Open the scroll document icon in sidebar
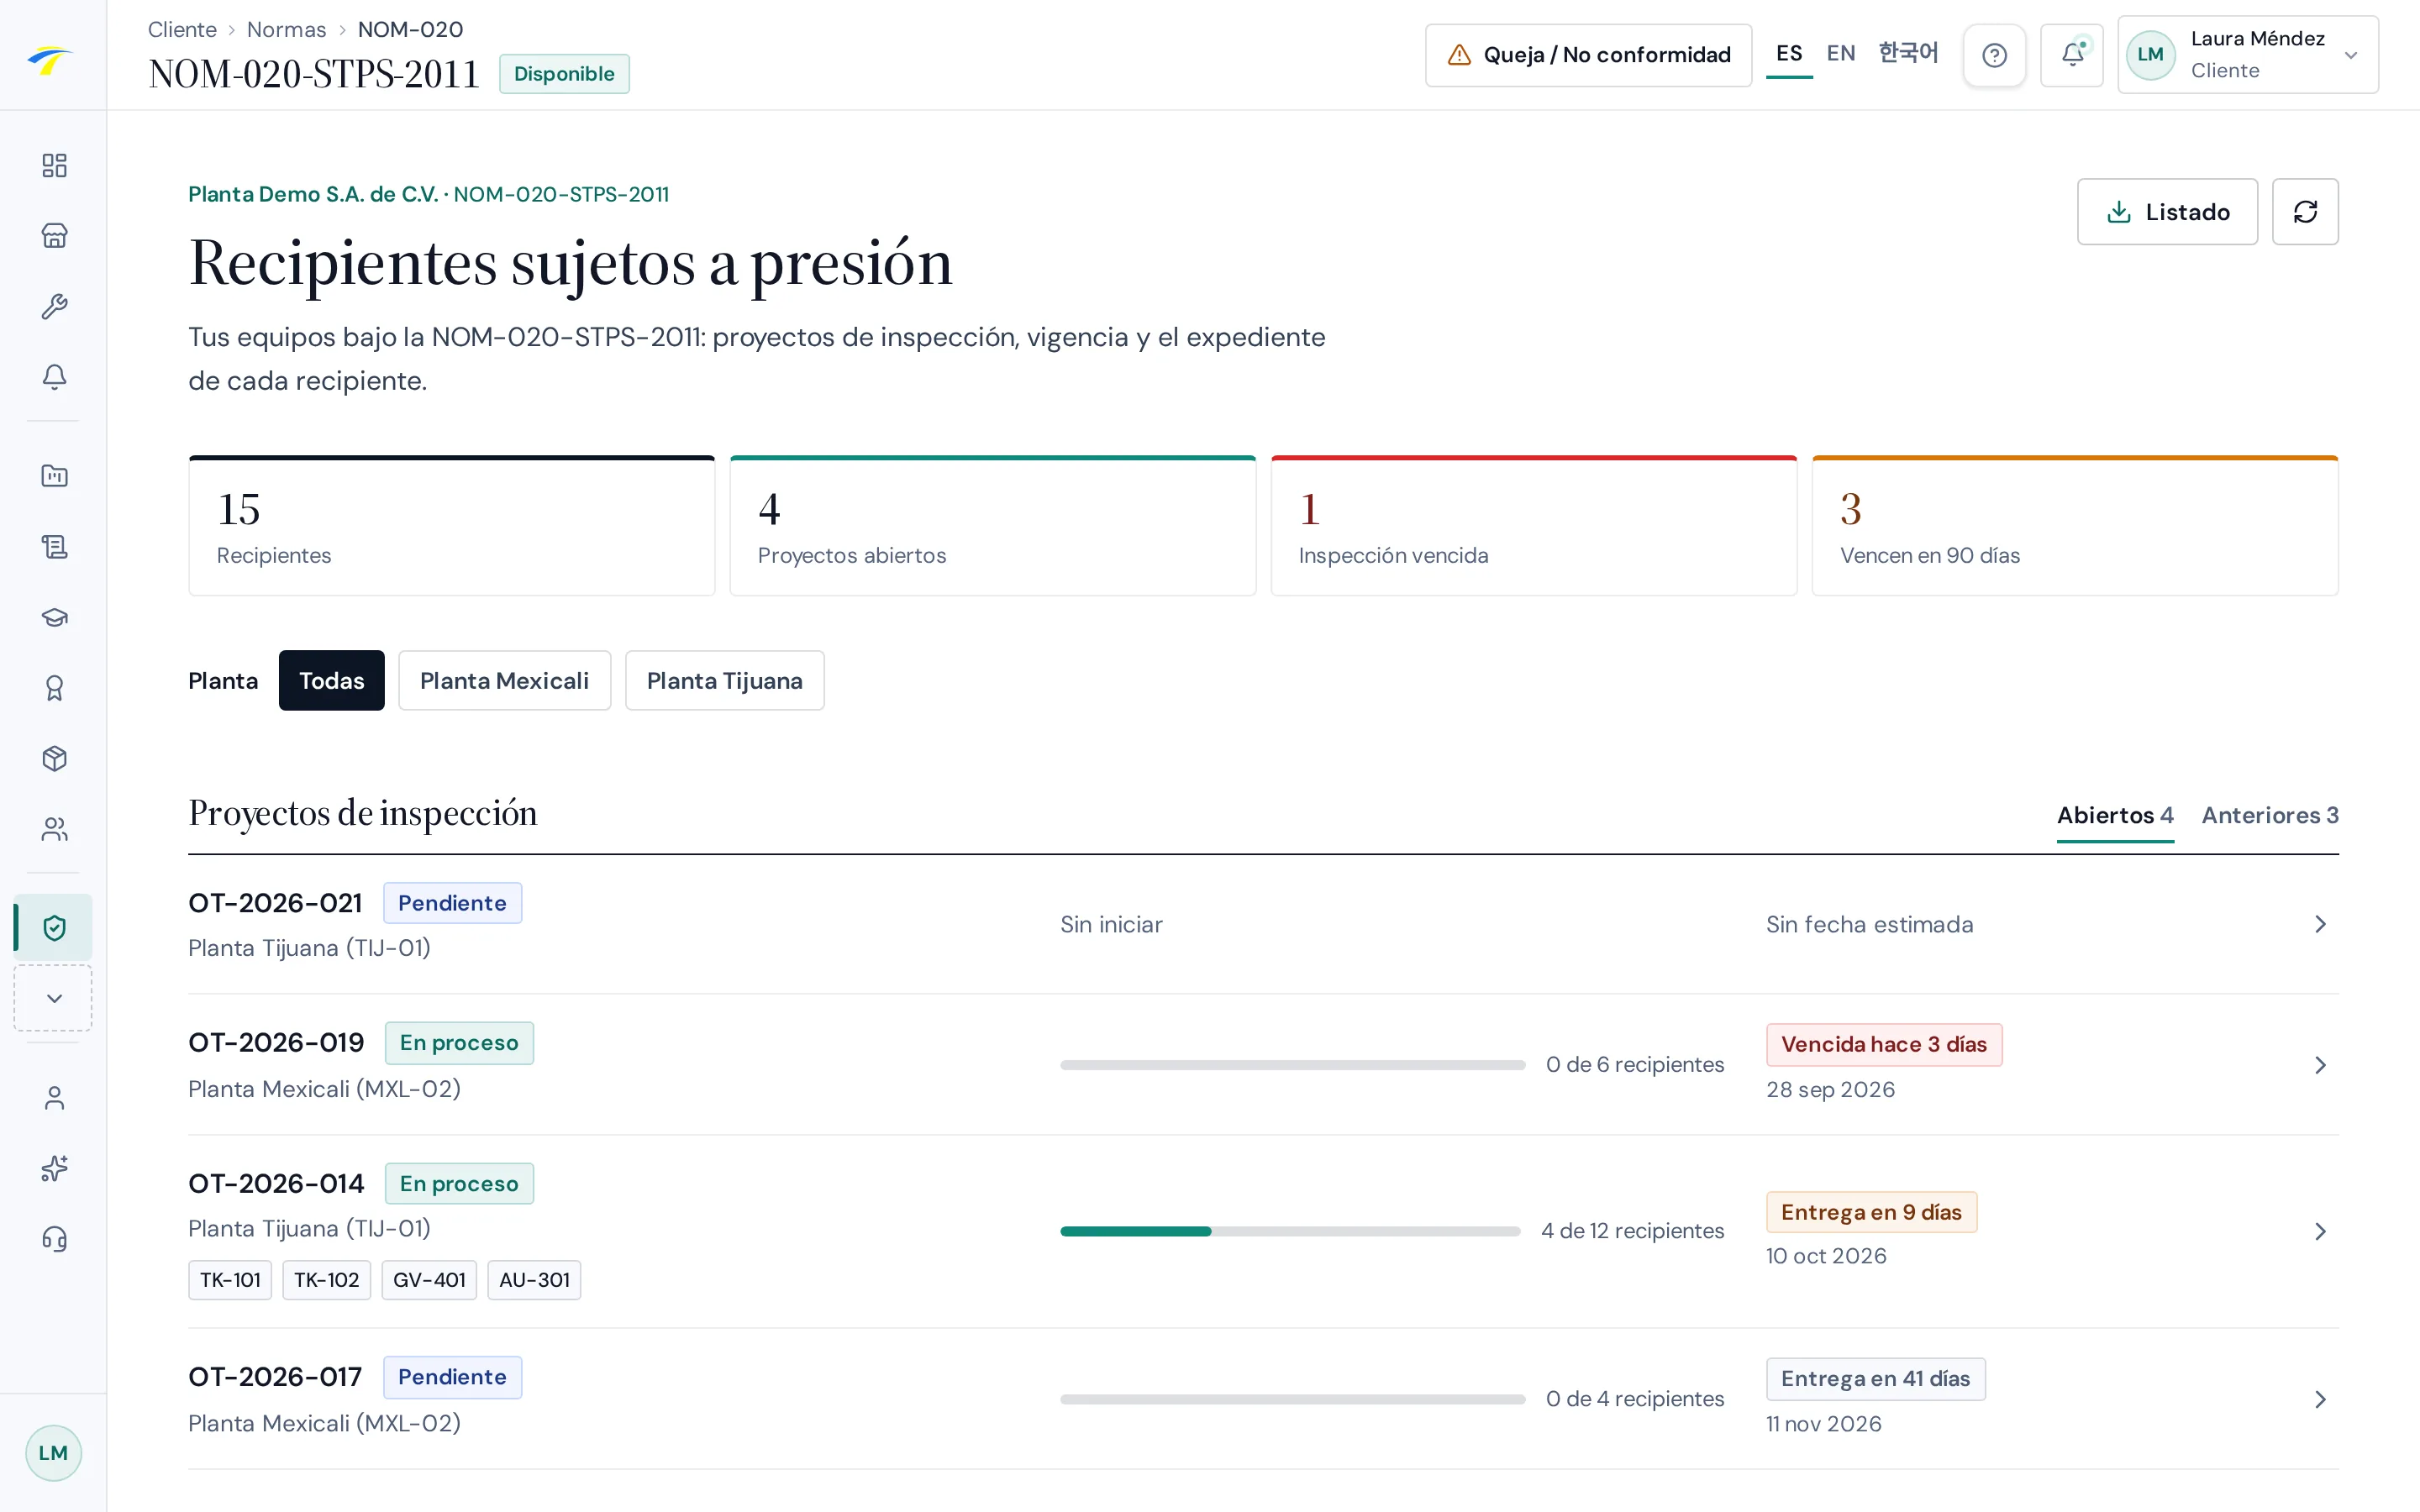2420x1512 pixels. coord(54,547)
